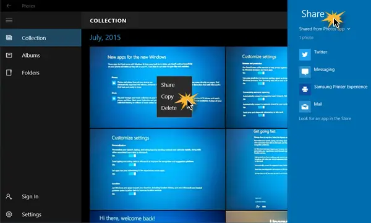Click the back arrow in Photos title bar
The image size is (371, 223).
pos(9,6)
